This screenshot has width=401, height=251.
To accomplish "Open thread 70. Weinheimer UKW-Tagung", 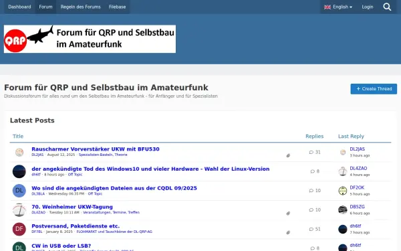I will coord(72,207).
